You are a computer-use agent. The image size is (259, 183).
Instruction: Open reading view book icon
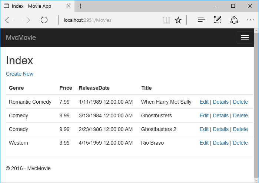[166, 20]
